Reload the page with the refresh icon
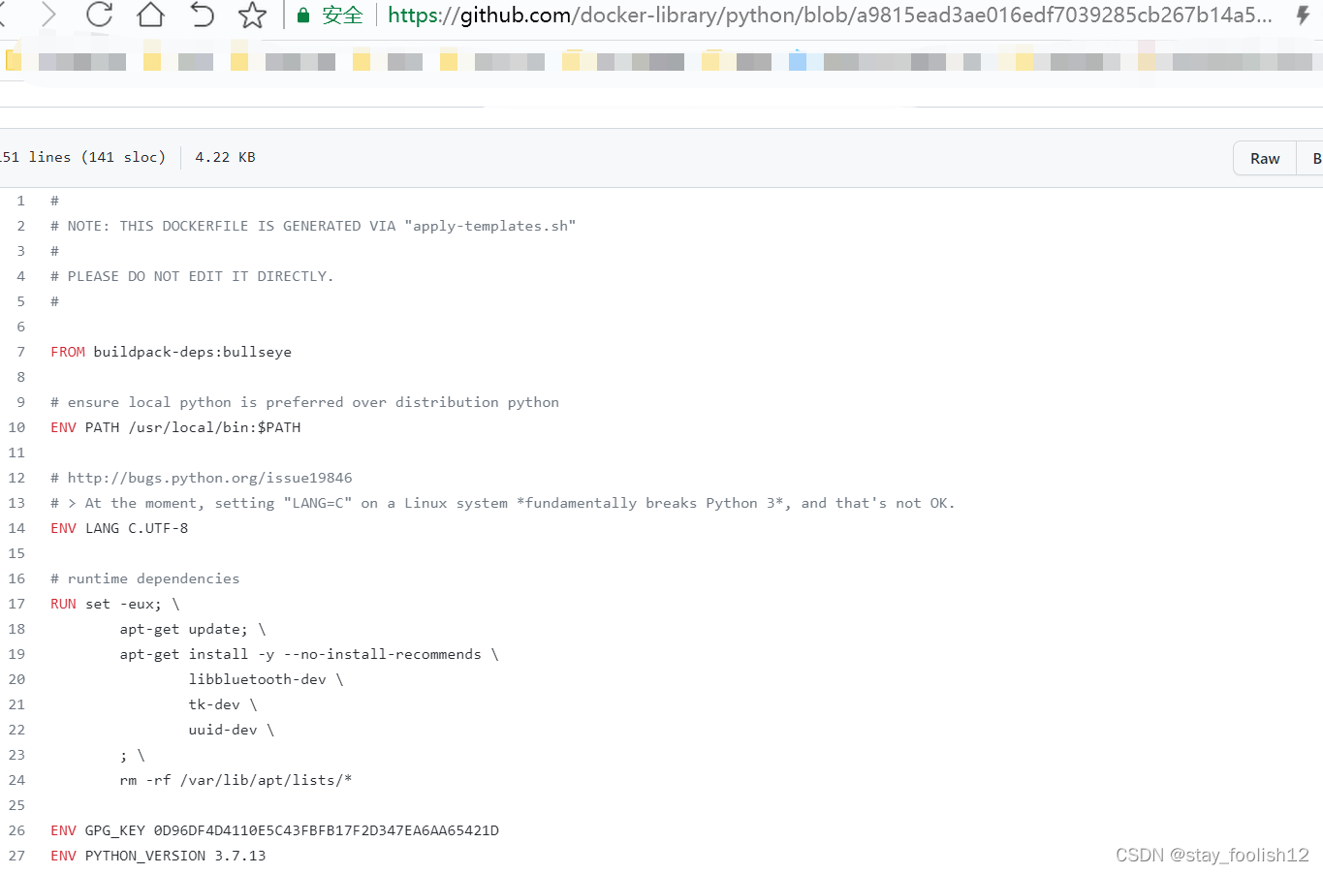Screen dimensions: 1323x874 99,15
